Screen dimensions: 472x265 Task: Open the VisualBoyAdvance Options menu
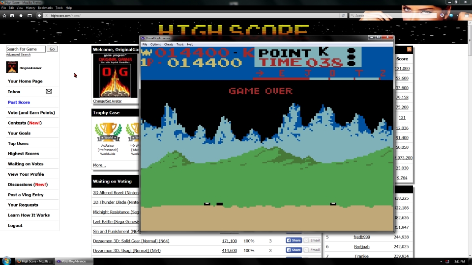pyautogui.click(x=155, y=44)
